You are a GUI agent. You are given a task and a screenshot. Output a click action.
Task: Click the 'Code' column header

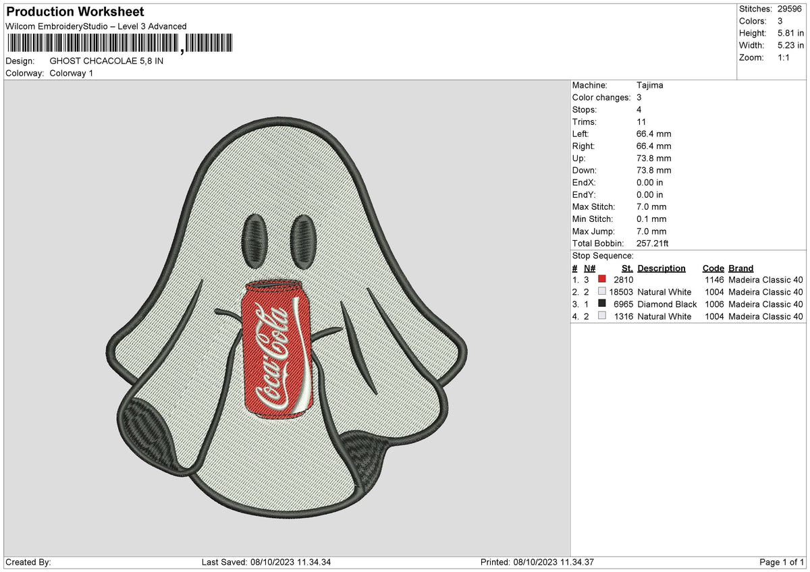coord(713,268)
